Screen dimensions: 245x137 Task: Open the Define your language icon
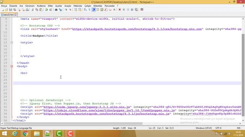point(98,10)
